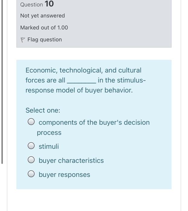
Task: Select the radio button for "stimuli"
Action: 31,146
